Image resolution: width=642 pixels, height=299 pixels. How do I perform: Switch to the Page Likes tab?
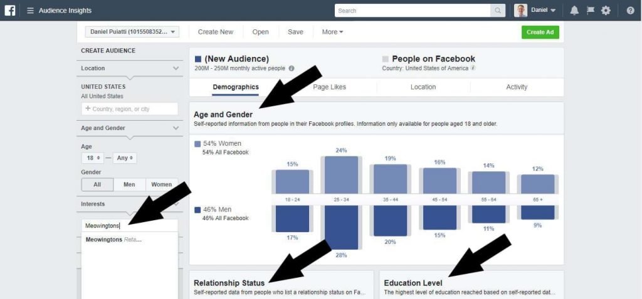[x=330, y=87]
